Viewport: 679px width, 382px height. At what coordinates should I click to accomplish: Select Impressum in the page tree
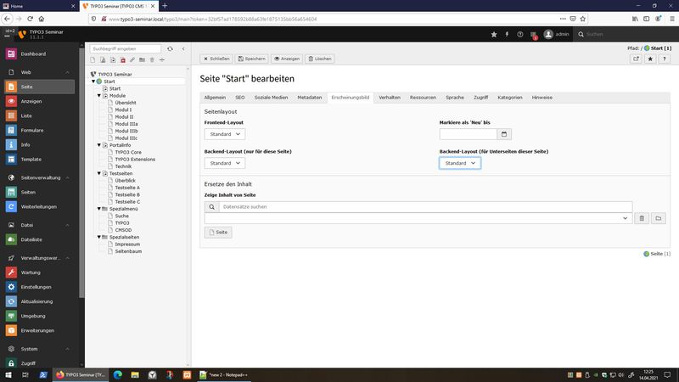coord(127,244)
